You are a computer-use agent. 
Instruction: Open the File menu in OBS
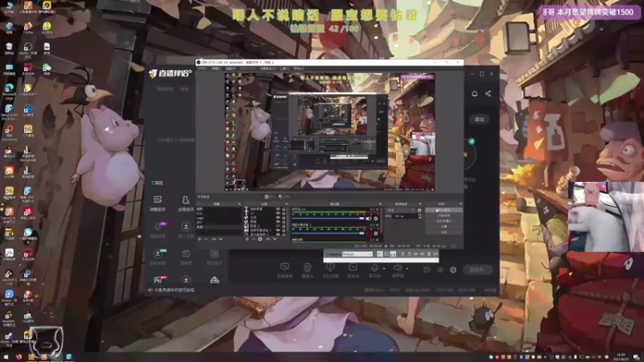tap(203, 68)
